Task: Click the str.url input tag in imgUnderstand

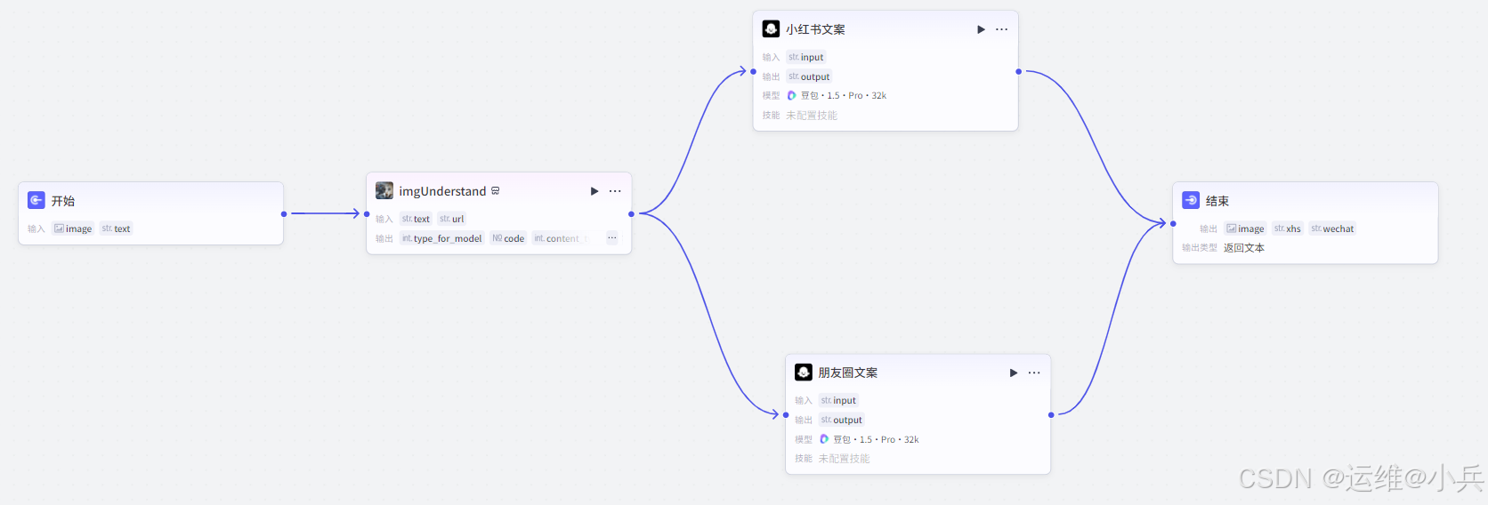Action: [452, 219]
